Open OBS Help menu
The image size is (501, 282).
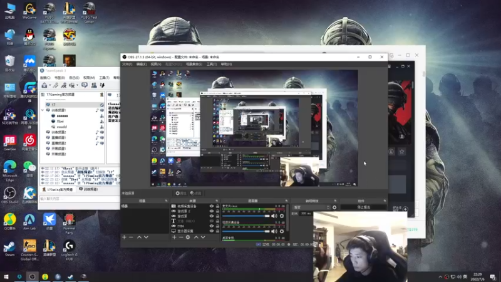[x=226, y=65]
